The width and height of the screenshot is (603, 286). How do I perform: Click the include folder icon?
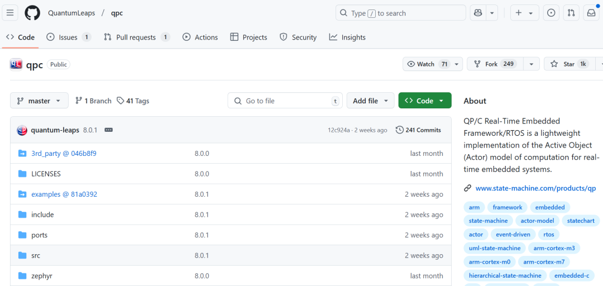(x=22, y=215)
